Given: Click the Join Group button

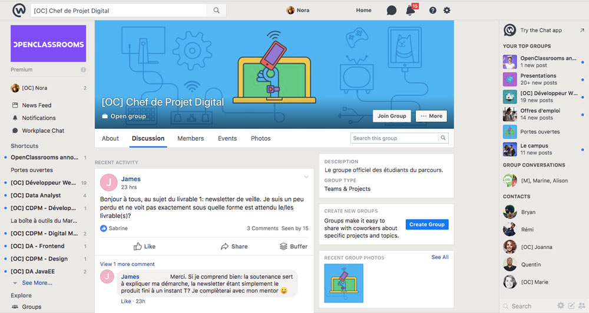Looking at the screenshot, I should [x=392, y=116].
